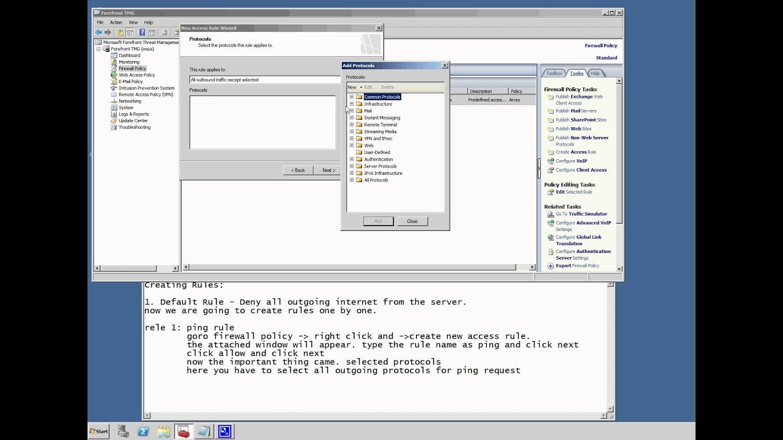Expand the Server Protocols folder
The height and width of the screenshot is (440, 783).
[x=352, y=166]
